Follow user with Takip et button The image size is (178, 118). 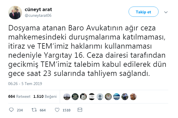143,12
